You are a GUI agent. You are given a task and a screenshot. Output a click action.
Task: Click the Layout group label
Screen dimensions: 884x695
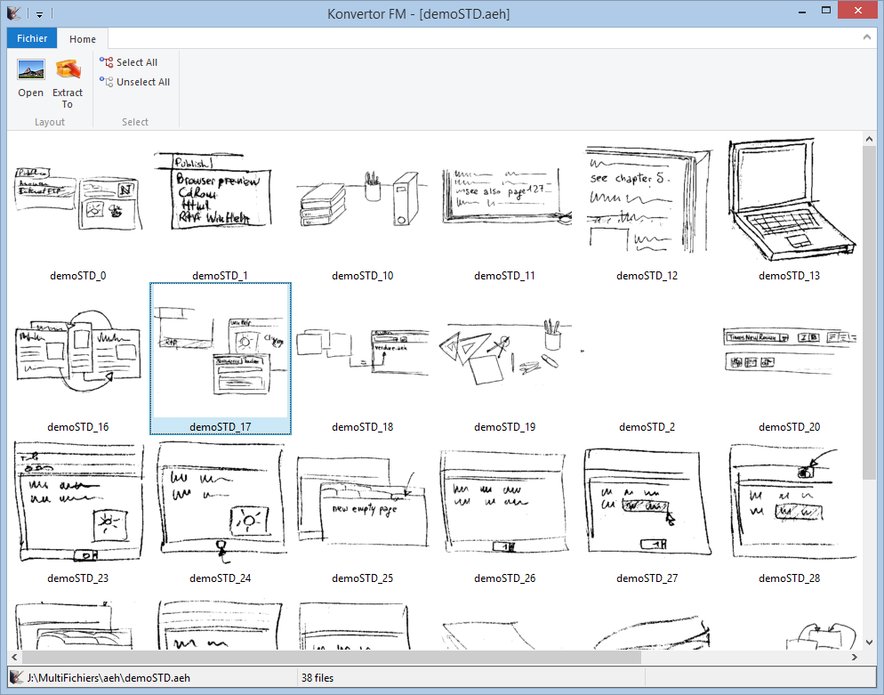click(50, 122)
